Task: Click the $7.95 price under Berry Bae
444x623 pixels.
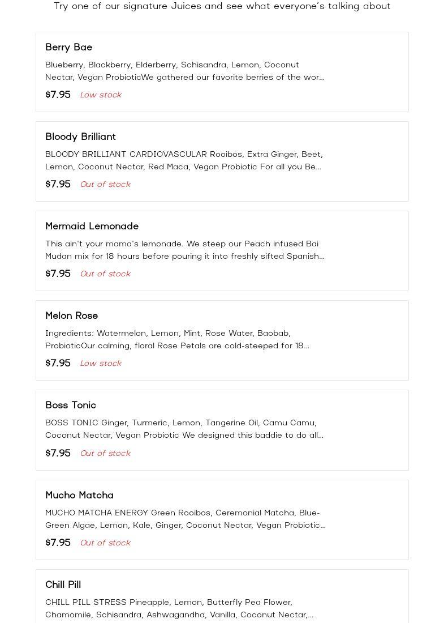Action: pyautogui.click(x=58, y=95)
